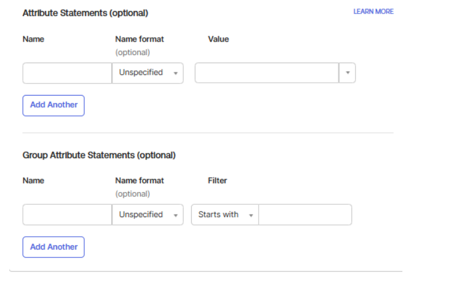Open Name format dropdown in Attribute Statements
This screenshot has height=298, width=454.
point(147,73)
